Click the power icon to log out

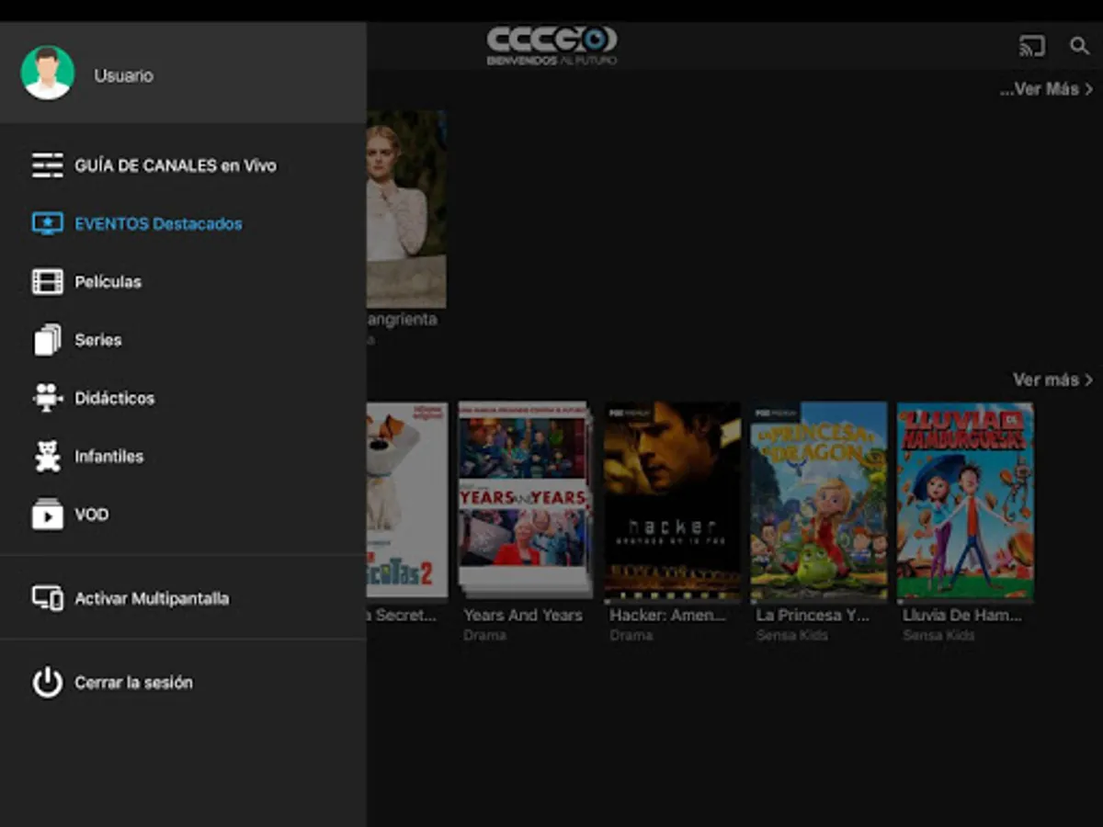(48, 683)
